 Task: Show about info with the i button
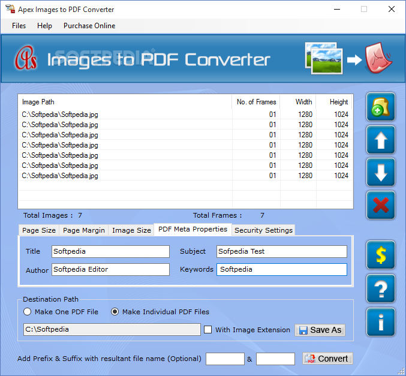(381, 322)
